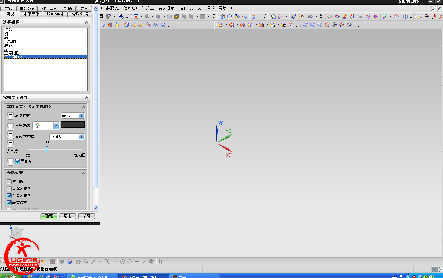This screenshot has height=278, width=443.
Task: Click the color palette icon in top toolbar
Action: pos(301,17)
